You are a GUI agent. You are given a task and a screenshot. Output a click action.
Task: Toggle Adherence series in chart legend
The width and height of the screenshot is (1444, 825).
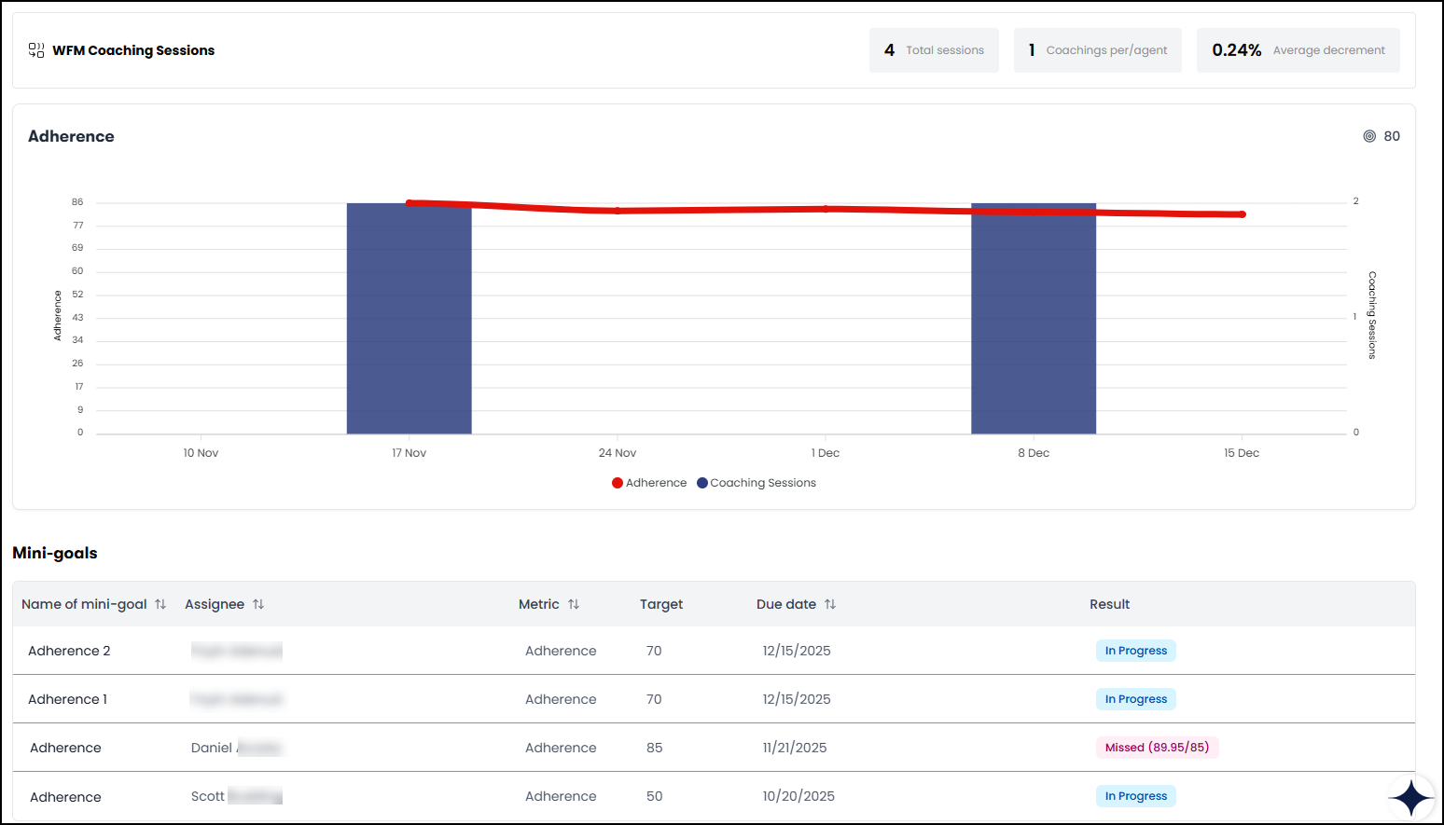pos(649,483)
